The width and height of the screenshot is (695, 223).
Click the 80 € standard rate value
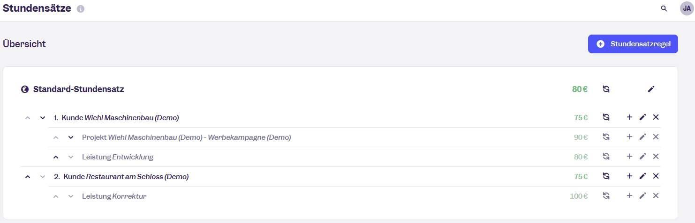click(580, 89)
